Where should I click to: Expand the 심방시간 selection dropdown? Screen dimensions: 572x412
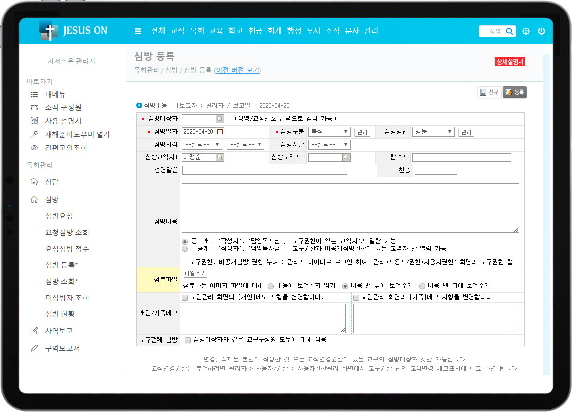click(x=329, y=145)
